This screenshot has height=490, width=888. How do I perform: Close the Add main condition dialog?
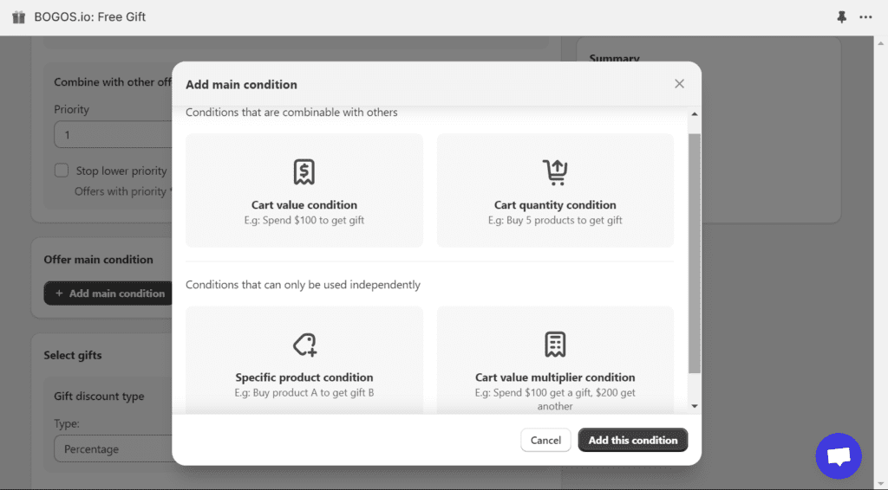click(679, 84)
